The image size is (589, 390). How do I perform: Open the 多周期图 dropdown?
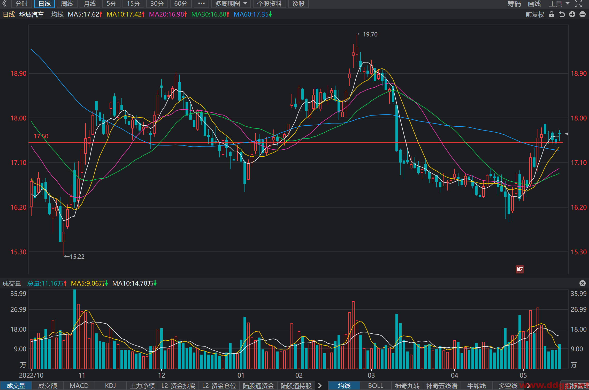[231, 4]
